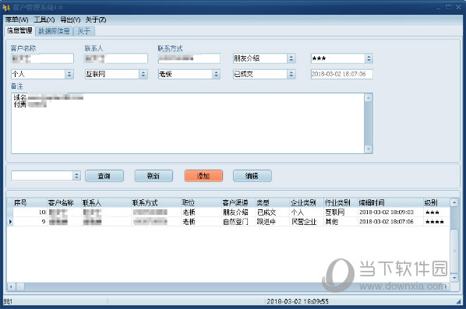466x309 pixels.
Task: Minimize the customer management window
Action: 439,8
